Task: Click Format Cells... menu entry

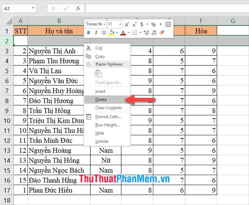Action: 108,117
